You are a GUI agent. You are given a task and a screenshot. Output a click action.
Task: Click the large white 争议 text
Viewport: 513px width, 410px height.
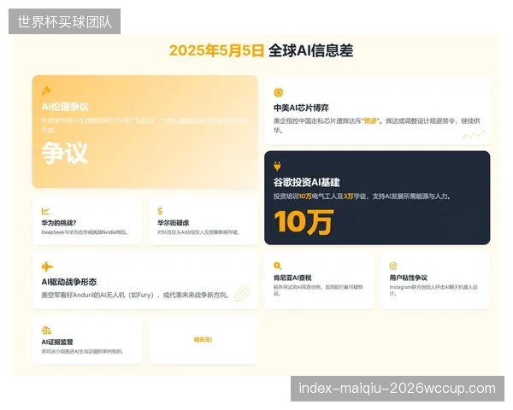click(65, 153)
